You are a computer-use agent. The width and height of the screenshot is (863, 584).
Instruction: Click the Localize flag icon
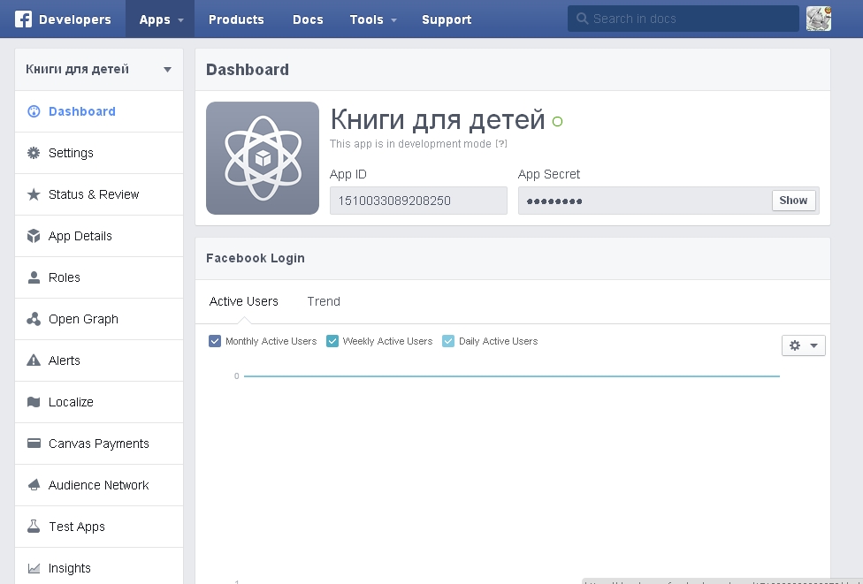click(34, 402)
